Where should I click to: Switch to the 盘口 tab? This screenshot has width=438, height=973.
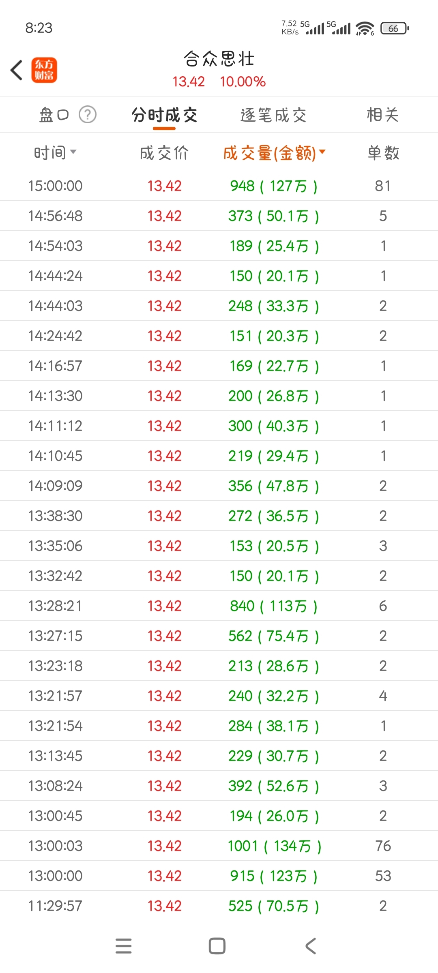(x=54, y=115)
